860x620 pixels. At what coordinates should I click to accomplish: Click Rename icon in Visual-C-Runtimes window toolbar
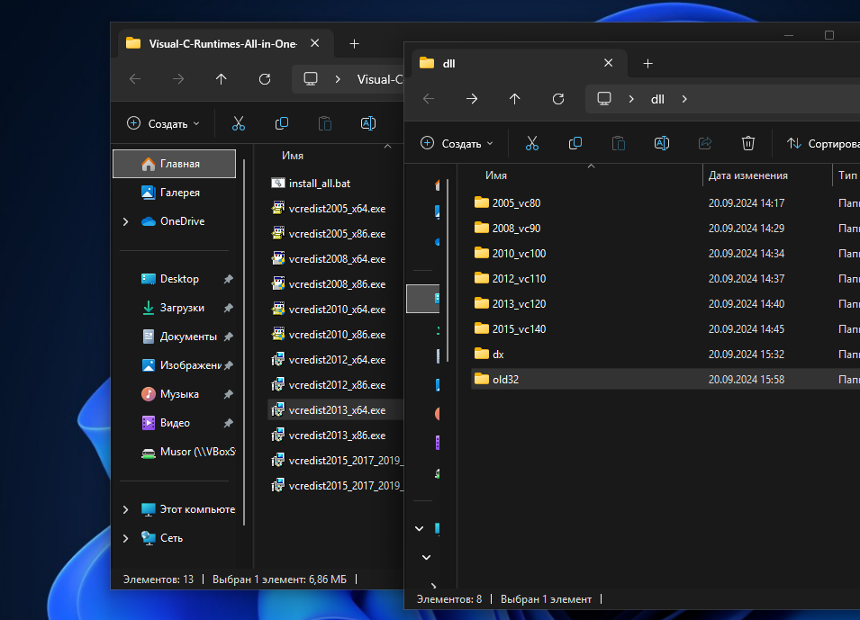pyautogui.click(x=368, y=124)
